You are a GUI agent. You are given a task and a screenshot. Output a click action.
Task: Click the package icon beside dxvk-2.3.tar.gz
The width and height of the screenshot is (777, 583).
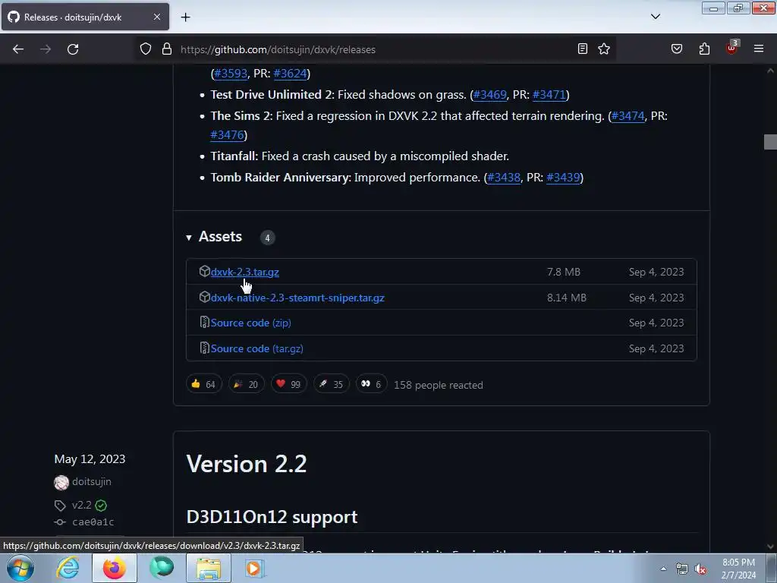[x=205, y=271]
